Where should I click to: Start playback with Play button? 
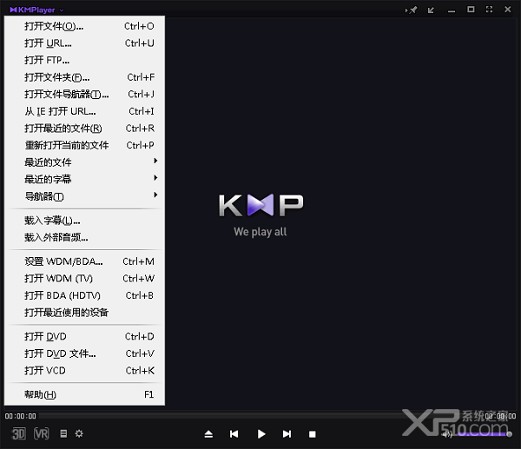coord(261,434)
